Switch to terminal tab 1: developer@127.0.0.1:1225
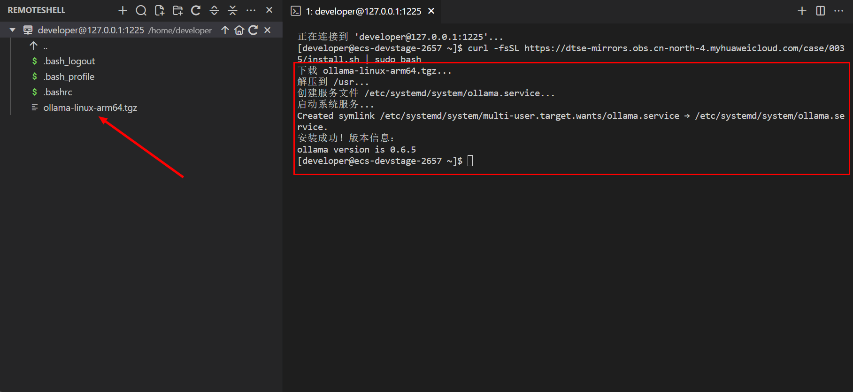This screenshot has height=392, width=853. (363, 11)
